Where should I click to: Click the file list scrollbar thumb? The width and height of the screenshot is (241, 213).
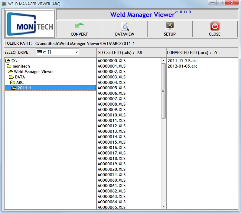(x=163, y=91)
